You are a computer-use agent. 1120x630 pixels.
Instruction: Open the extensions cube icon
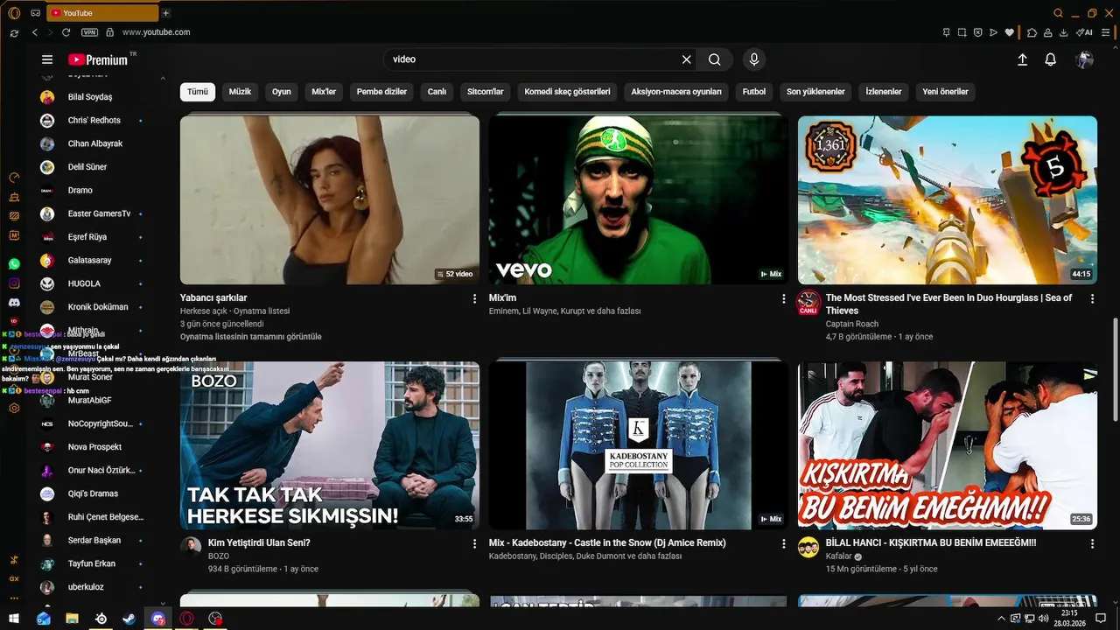(1032, 32)
